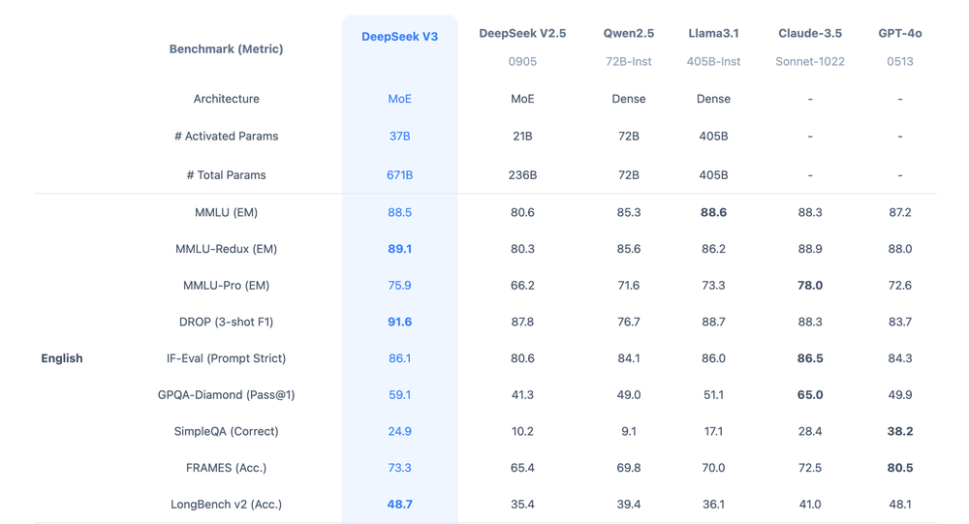This screenshot has width=969, height=524.
Task: Select the 85.6 MMLU-Redux score
Action: [x=629, y=249]
